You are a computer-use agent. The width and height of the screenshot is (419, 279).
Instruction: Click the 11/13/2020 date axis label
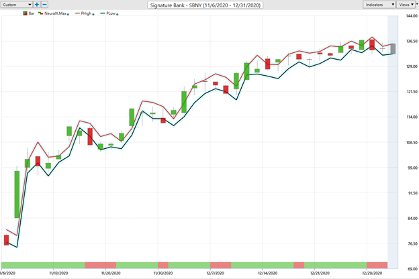point(58,273)
